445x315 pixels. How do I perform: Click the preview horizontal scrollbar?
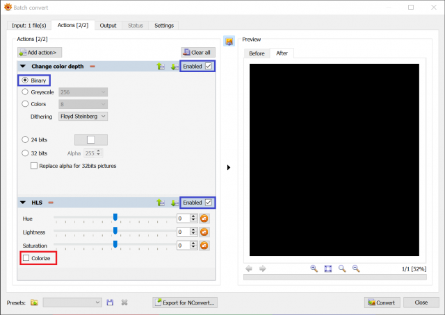click(335, 277)
